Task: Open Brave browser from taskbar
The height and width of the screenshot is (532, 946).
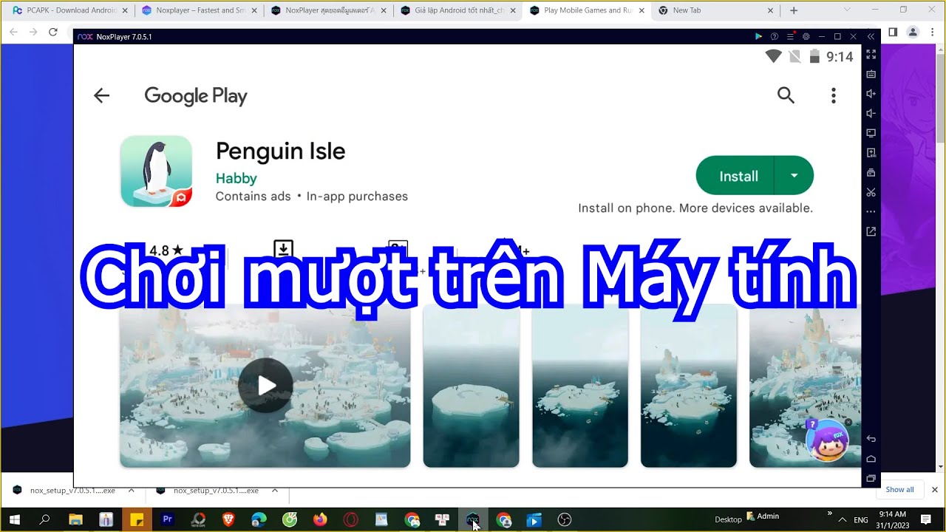Action: (x=228, y=519)
